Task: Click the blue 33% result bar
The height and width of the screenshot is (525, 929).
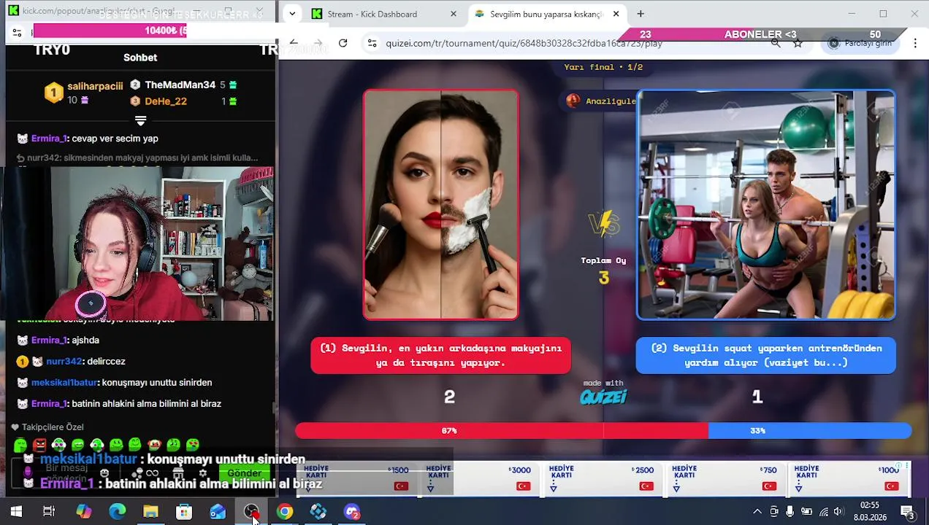Action: 810,431
